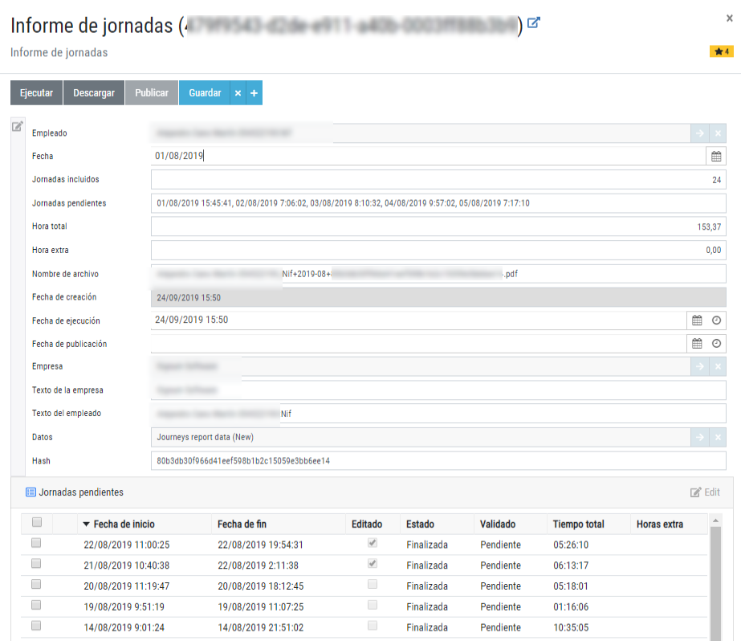This screenshot has height=641, width=741.
Task: Open Fecha de ejecución time picker
Action: [x=716, y=320]
